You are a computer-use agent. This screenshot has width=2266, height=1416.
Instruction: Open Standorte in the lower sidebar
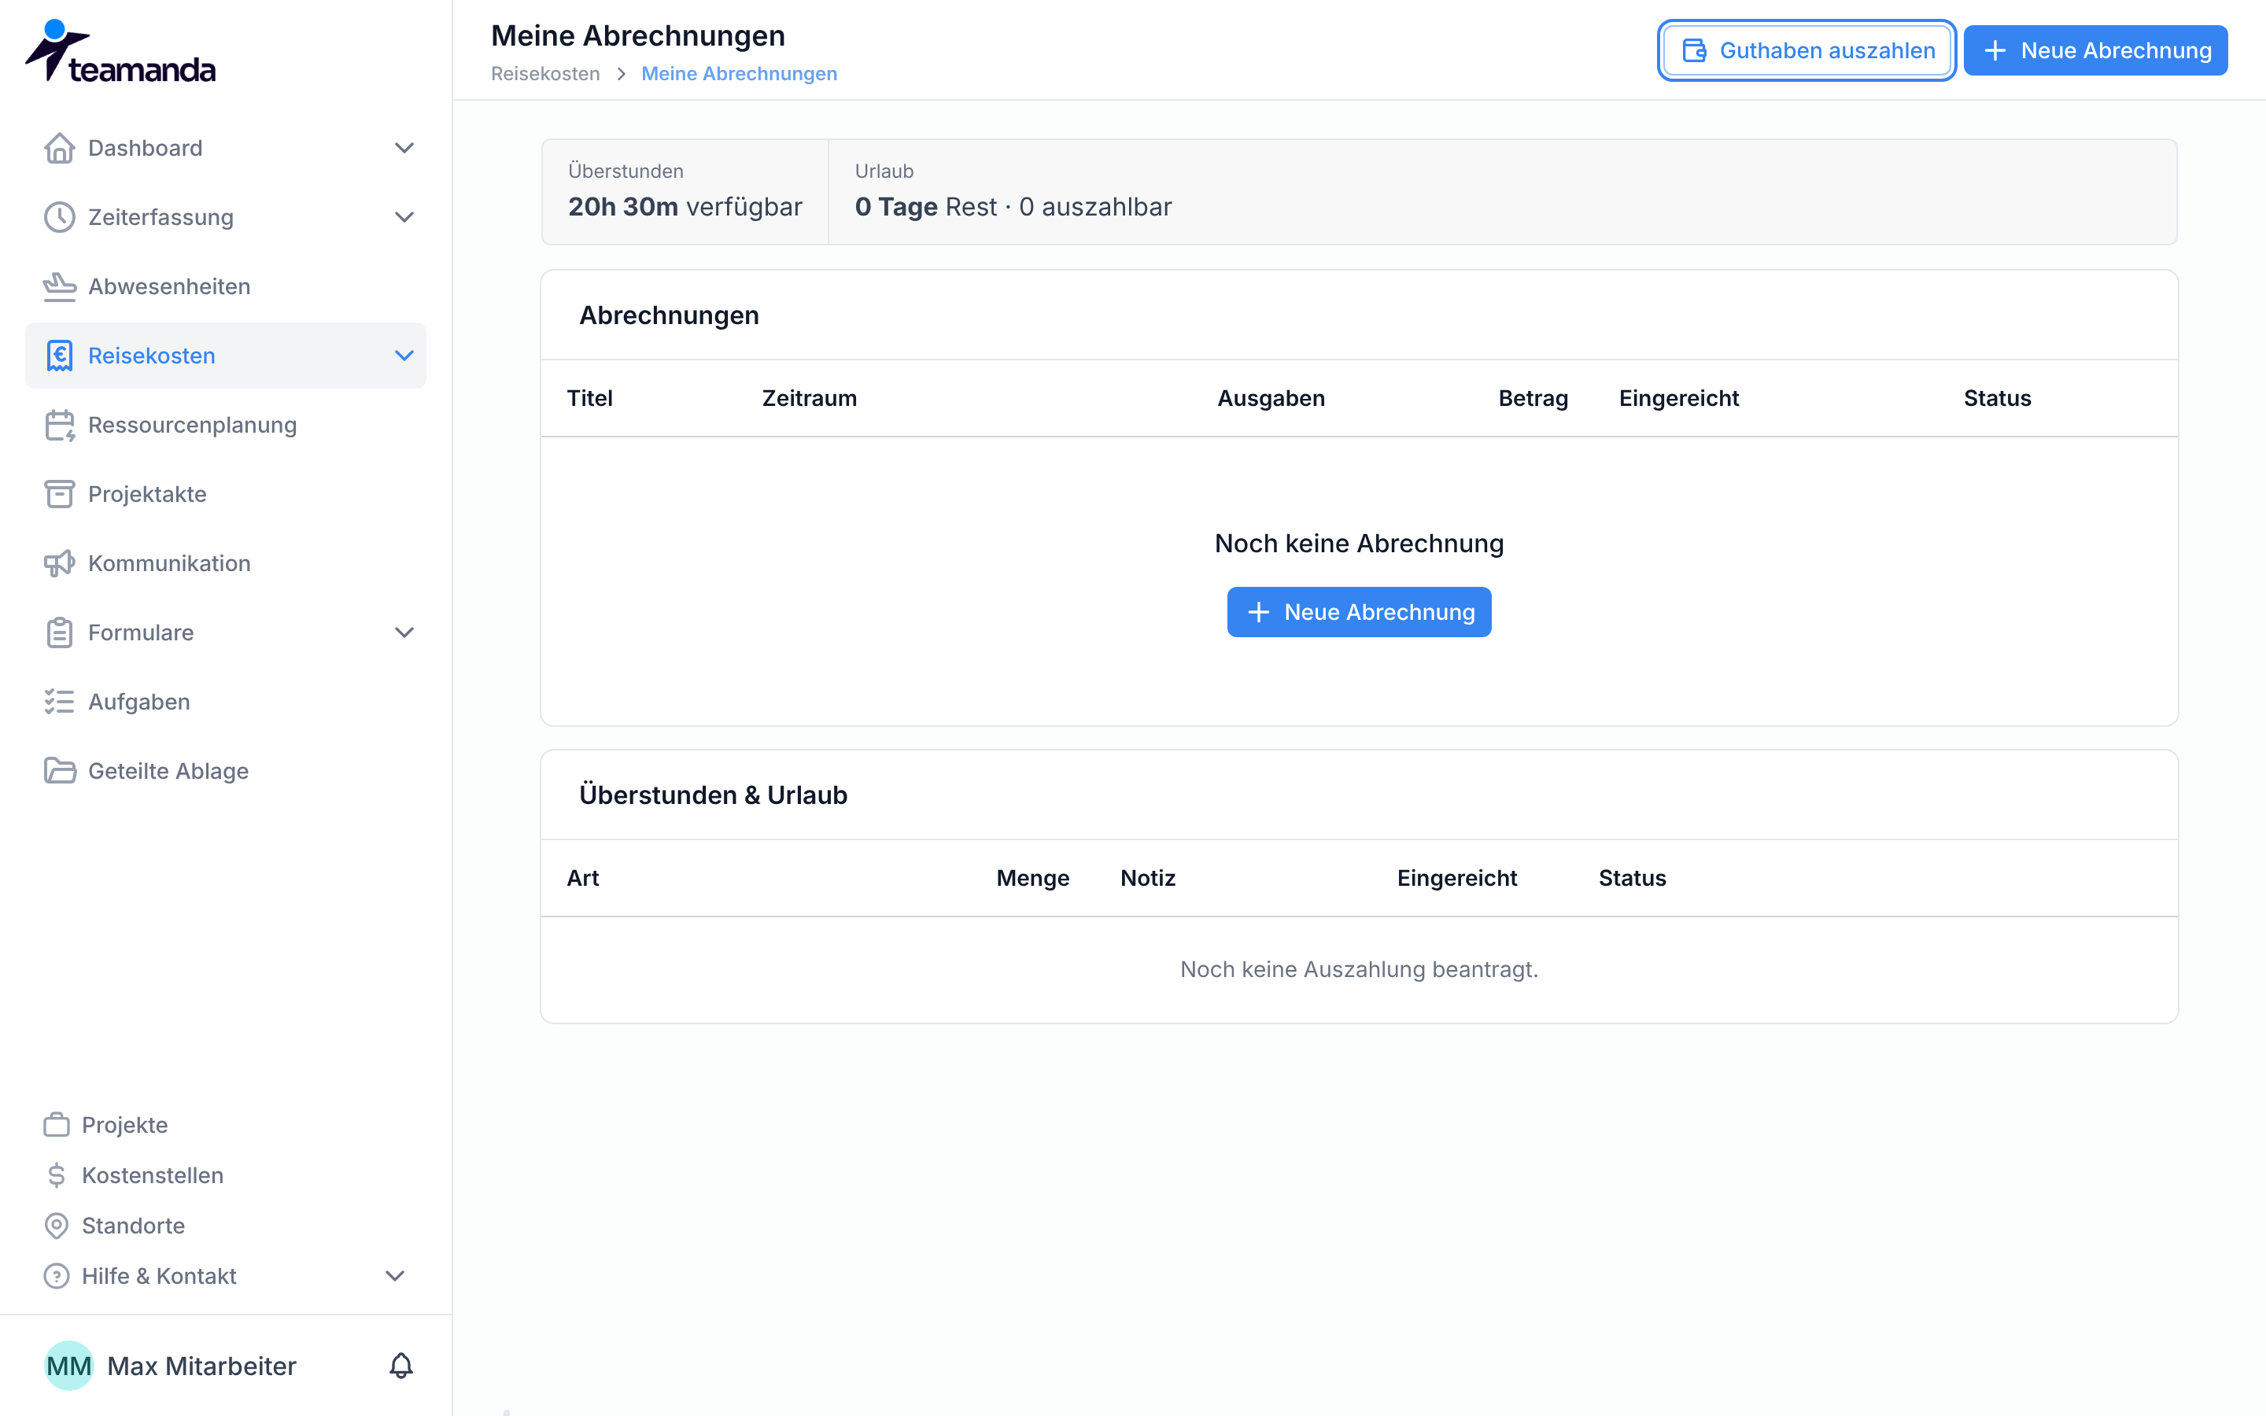tap(133, 1226)
